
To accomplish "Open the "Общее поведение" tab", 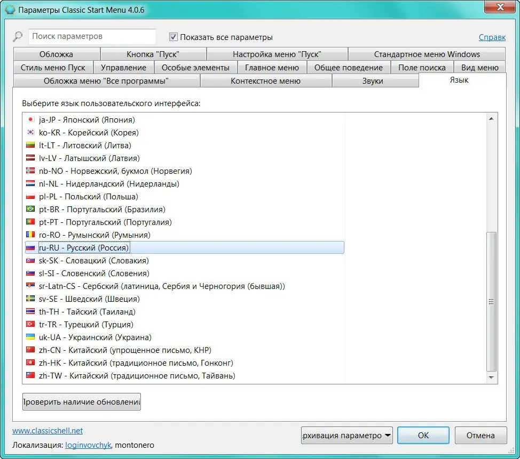I will click(349, 68).
